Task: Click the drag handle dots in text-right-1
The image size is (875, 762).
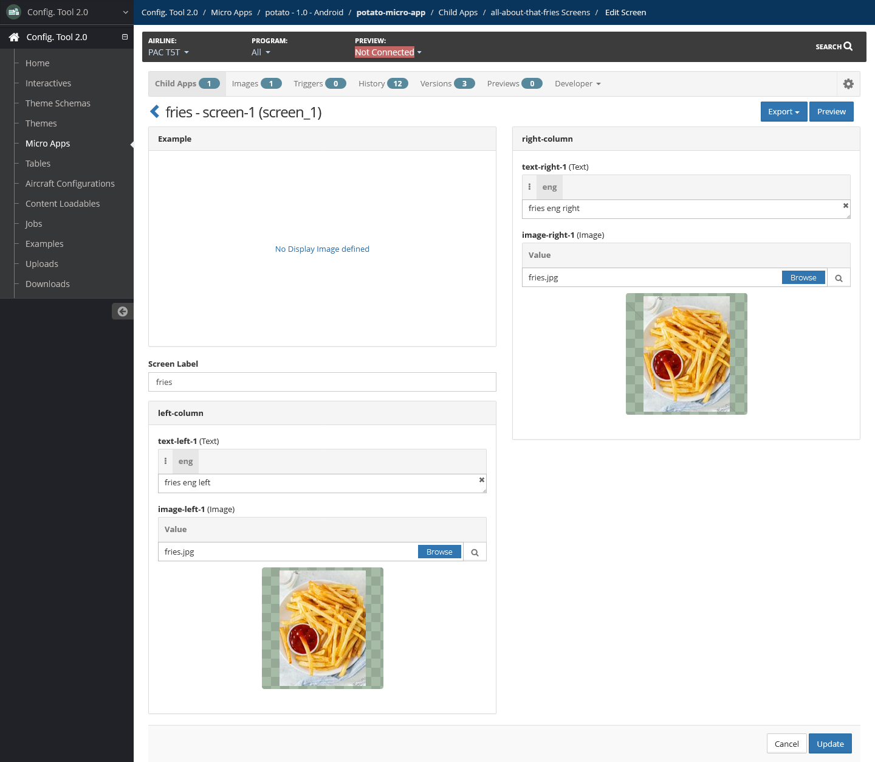Action: pyautogui.click(x=529, y=187)
